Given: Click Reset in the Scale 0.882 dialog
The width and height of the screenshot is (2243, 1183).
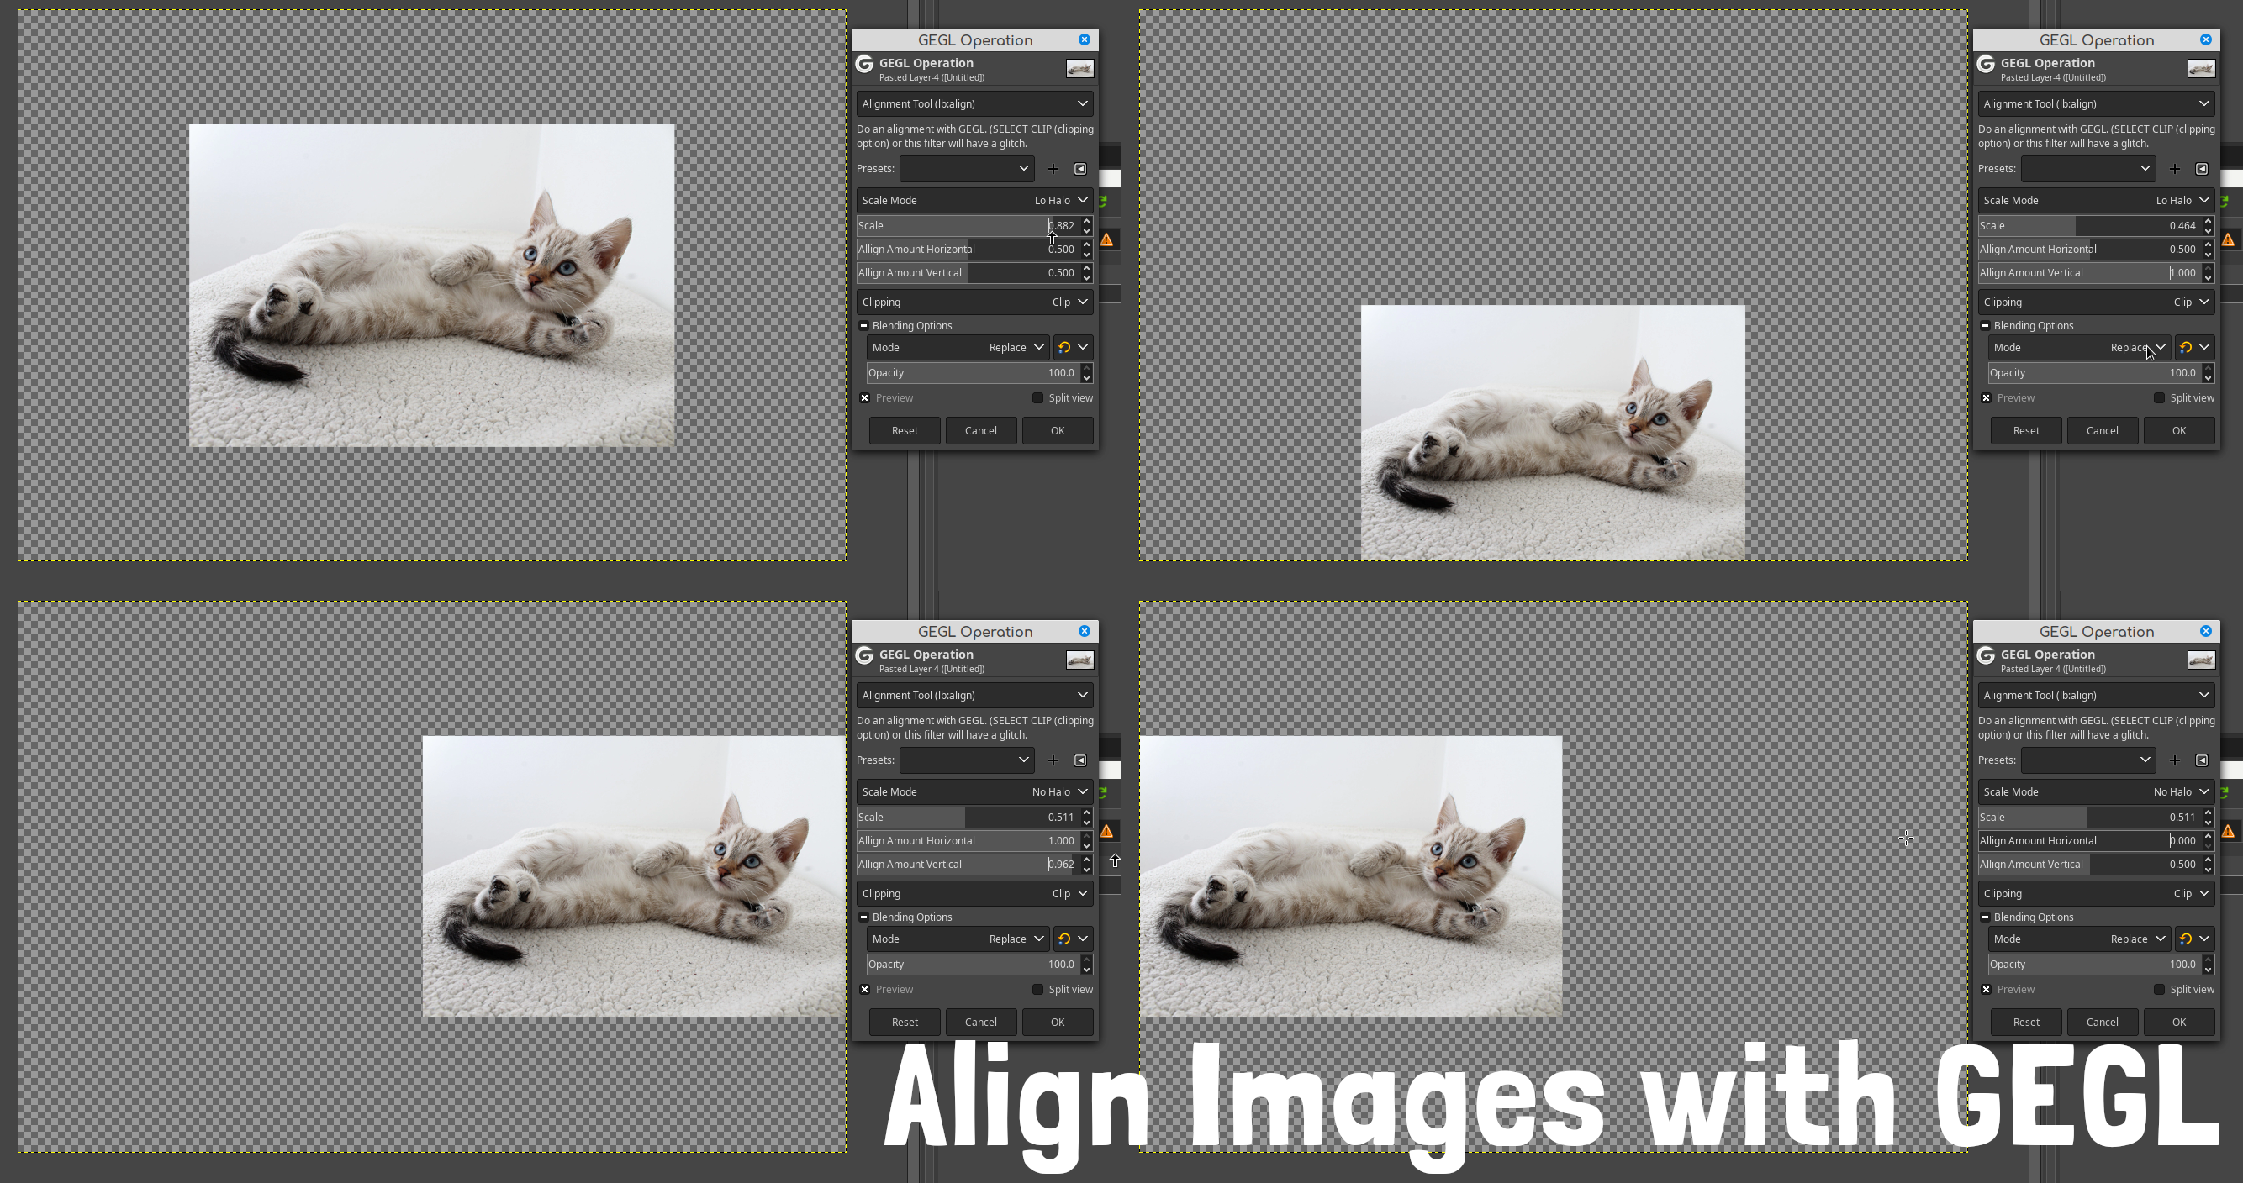Looking at the screenshot, I should [905, 430].
